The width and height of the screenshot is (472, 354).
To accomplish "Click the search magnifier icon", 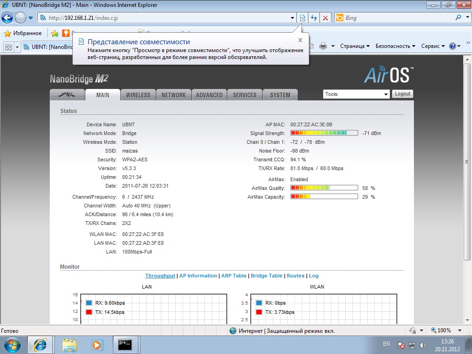I will (x=458, y=18).
